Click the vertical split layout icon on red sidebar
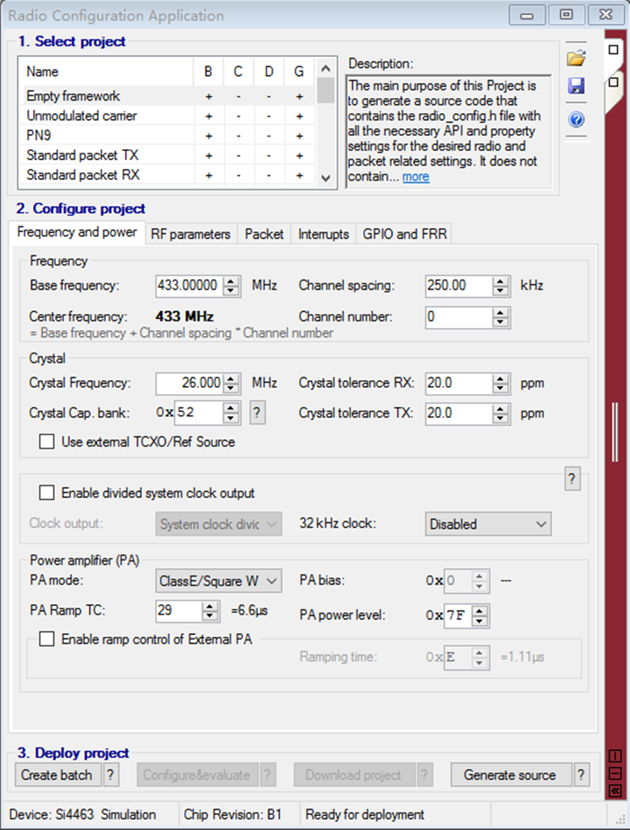This screenshot has height=830, width=630. pos(615,756)
